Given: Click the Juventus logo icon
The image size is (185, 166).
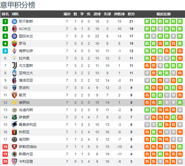Looking at the screenshot, I should pyautogui.click(x=14, y=66).
